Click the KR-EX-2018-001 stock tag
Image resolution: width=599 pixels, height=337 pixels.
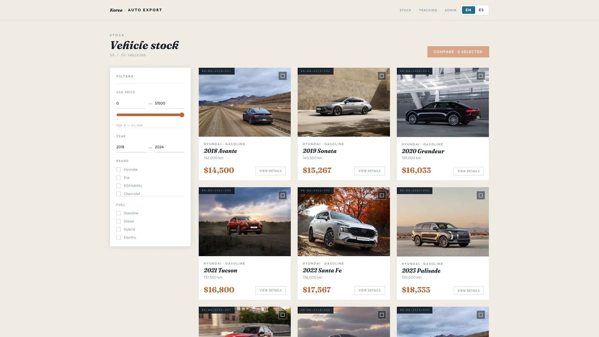point(216,71)
